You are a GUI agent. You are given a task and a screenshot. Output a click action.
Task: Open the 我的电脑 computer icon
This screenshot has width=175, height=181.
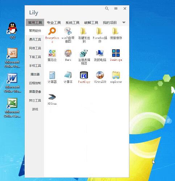click(100, 53)
